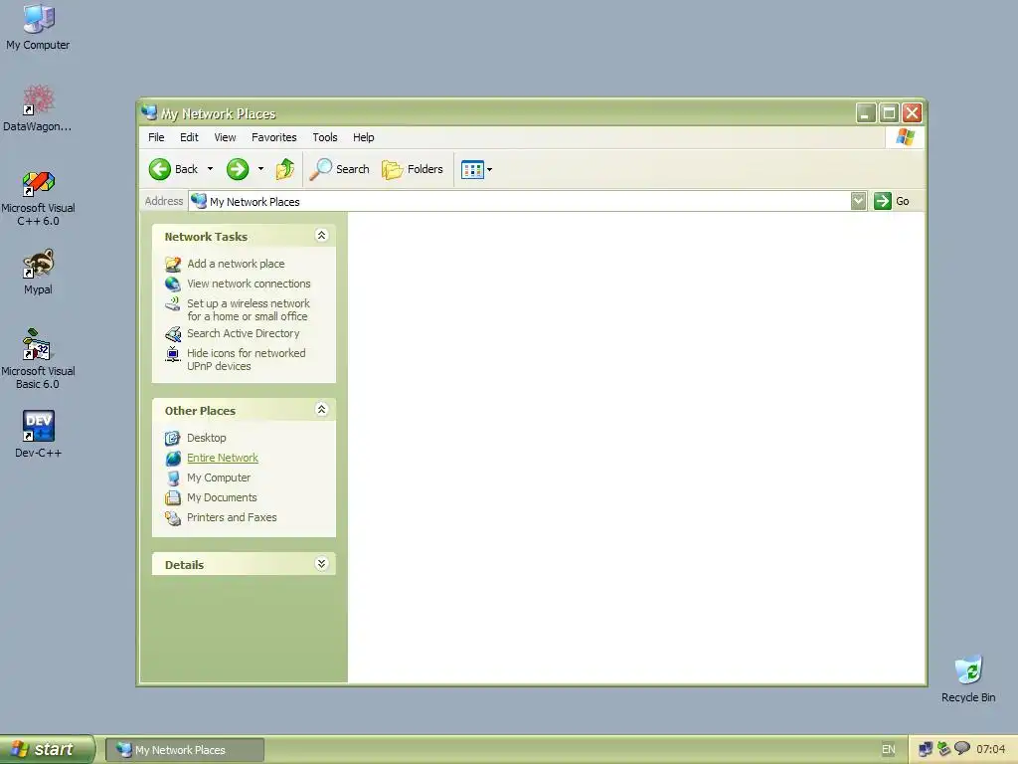Click View network connections link
1018x764 pixels.
249,284
